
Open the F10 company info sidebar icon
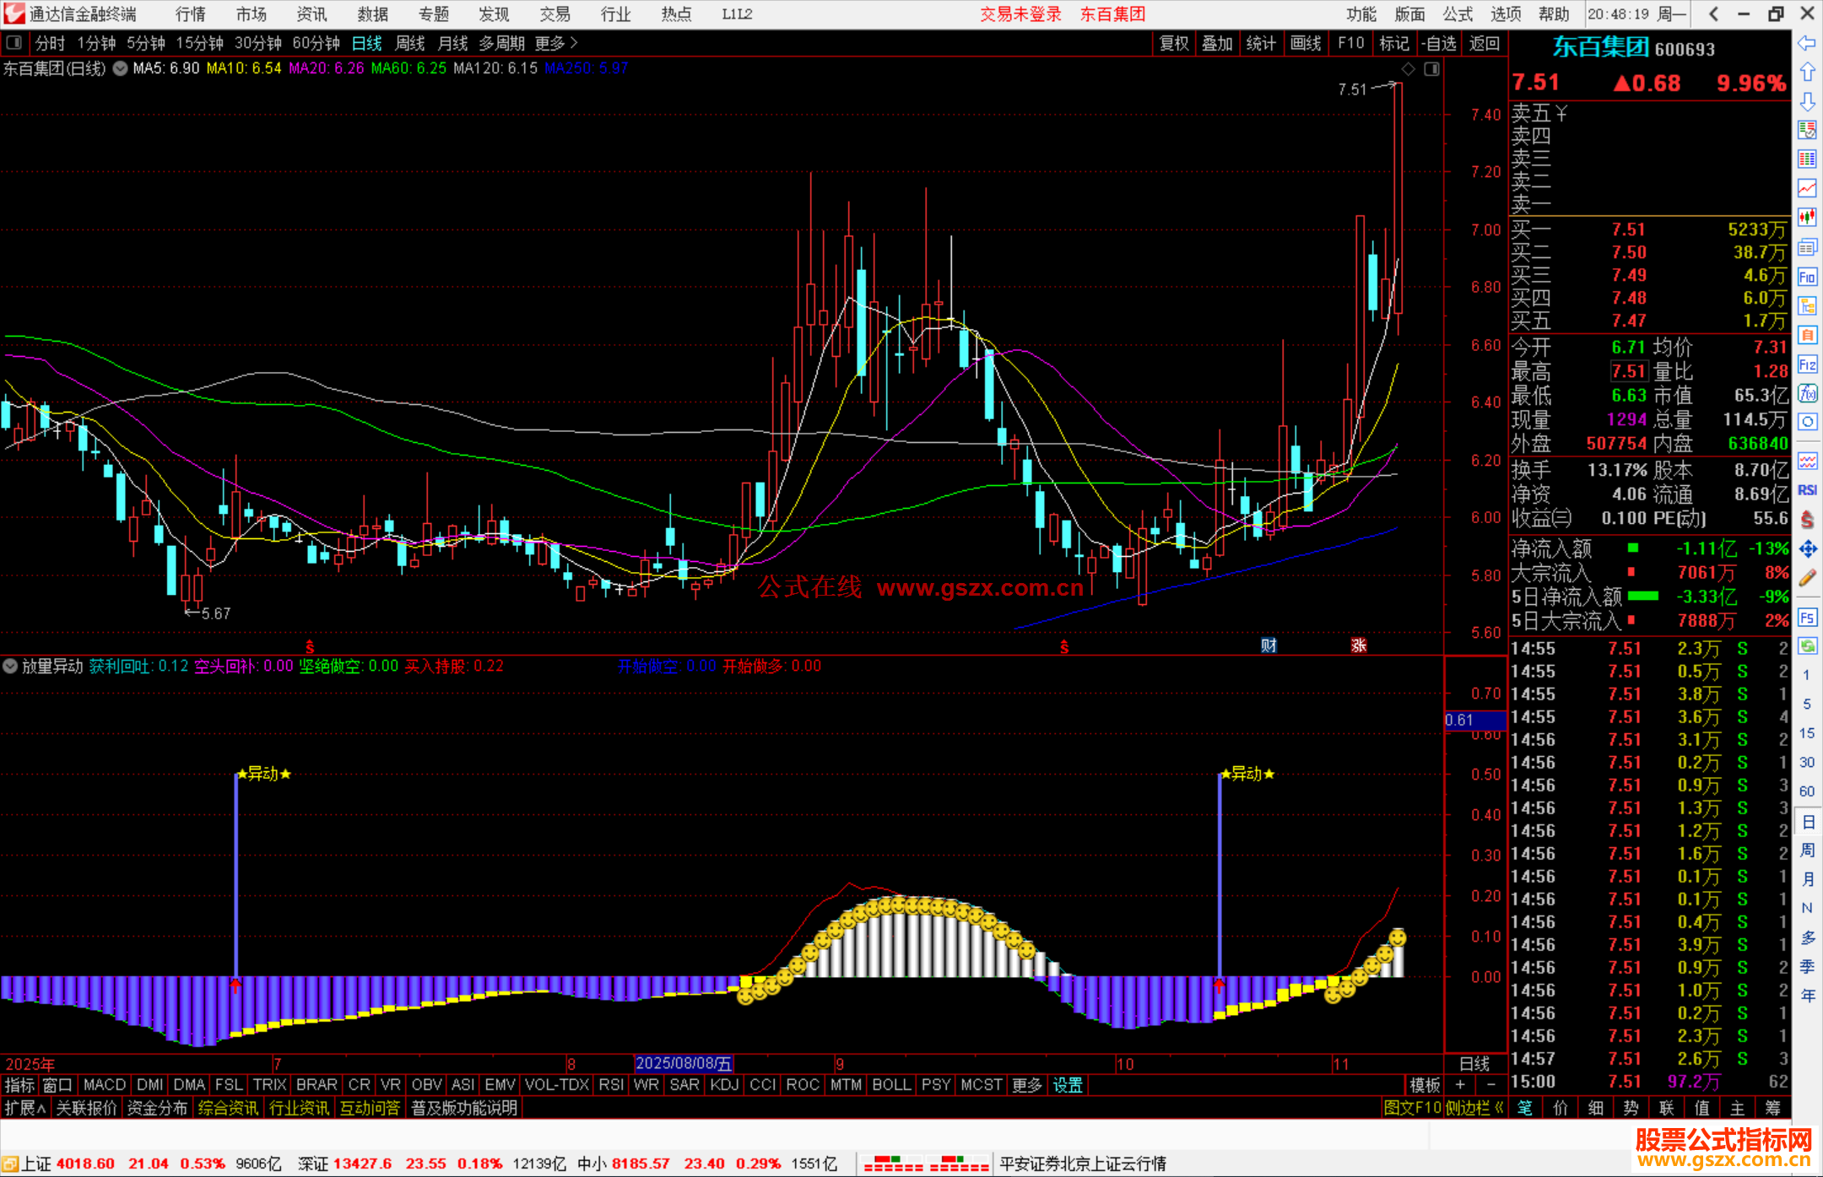coord(1807,277)
